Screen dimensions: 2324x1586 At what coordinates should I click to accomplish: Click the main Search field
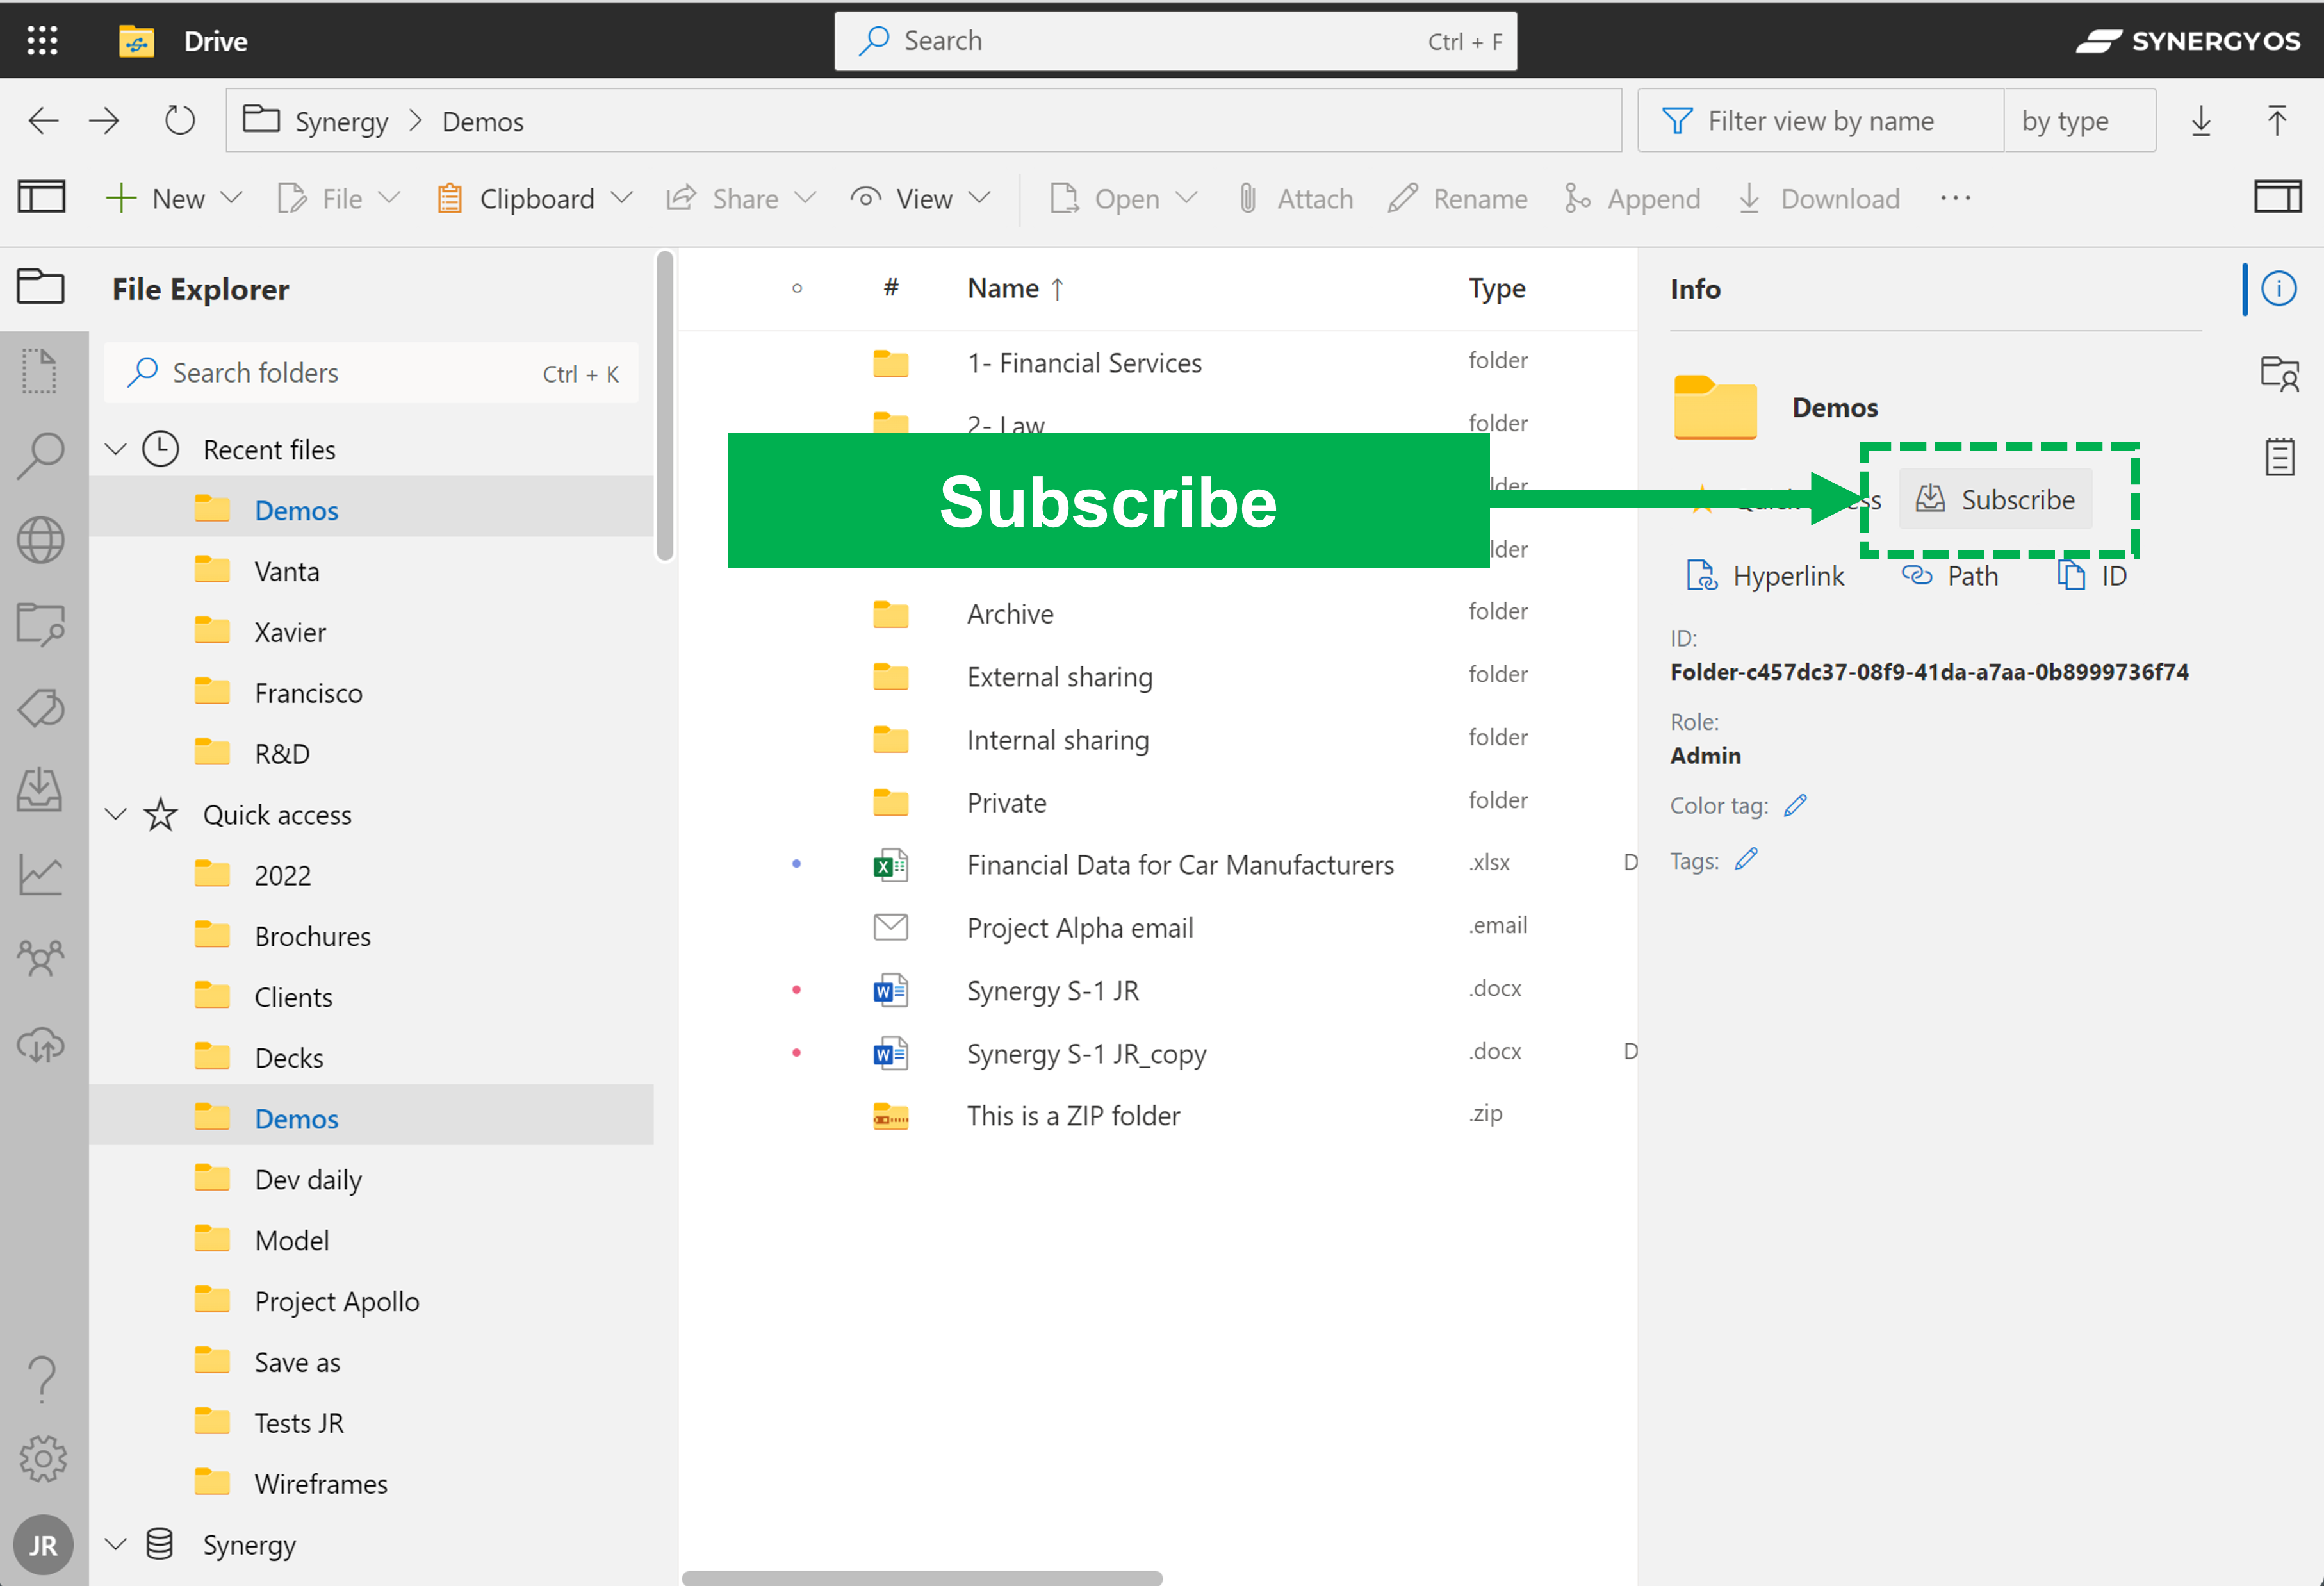pyautogui.click(x=1175, y=41)
